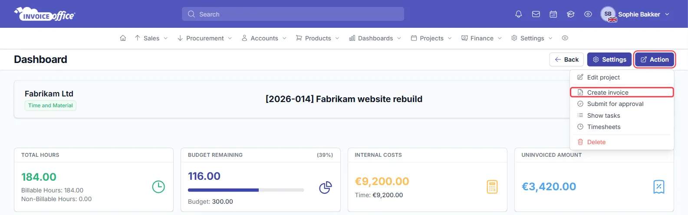Toggle the eye icon in top header
688x215 pixels.
point(588,14)
